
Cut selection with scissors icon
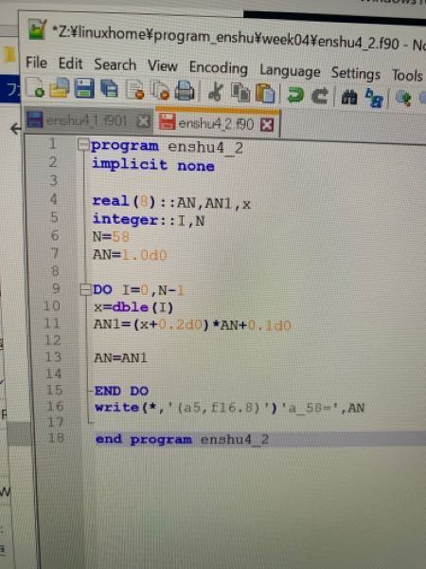tap(216, 91)
